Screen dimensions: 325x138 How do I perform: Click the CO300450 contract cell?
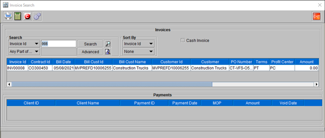[x=40, y=68]
